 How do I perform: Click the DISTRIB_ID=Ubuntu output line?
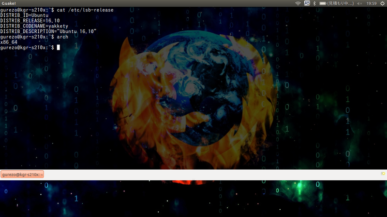[x=24, y=15]
